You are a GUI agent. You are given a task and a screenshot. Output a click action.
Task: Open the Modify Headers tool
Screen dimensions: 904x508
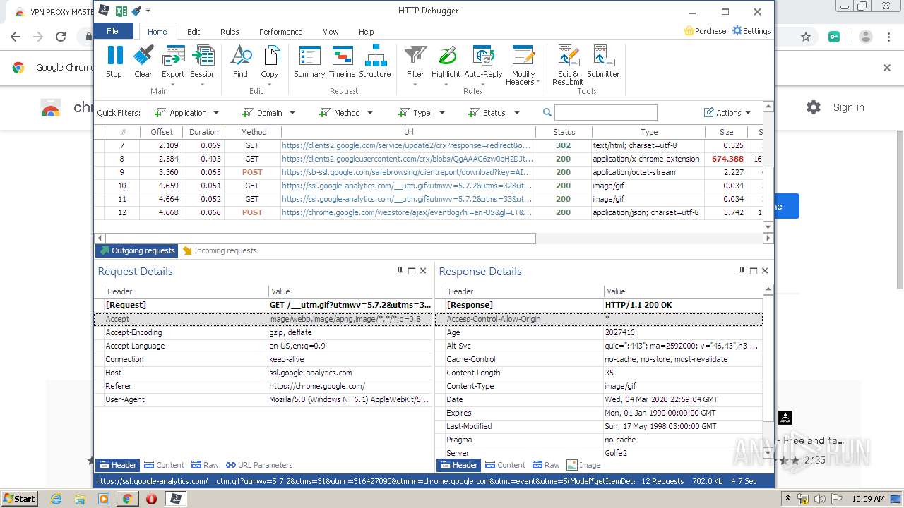523,65
